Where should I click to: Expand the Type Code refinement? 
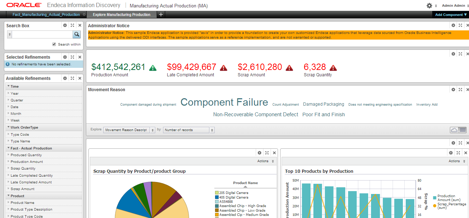coord(8,134)
